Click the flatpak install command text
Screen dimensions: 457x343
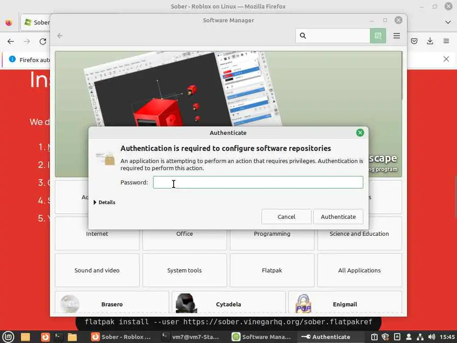(x=228, y=322)
